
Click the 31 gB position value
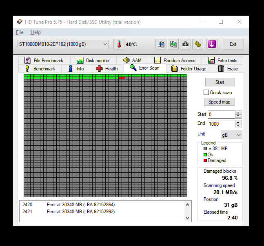pyautogui.click(x=231, y=205)
